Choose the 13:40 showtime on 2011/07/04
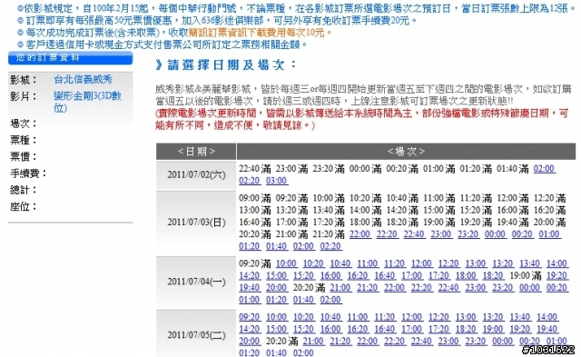Viewport: 581px width, 357px height. [x=530, y=263]
